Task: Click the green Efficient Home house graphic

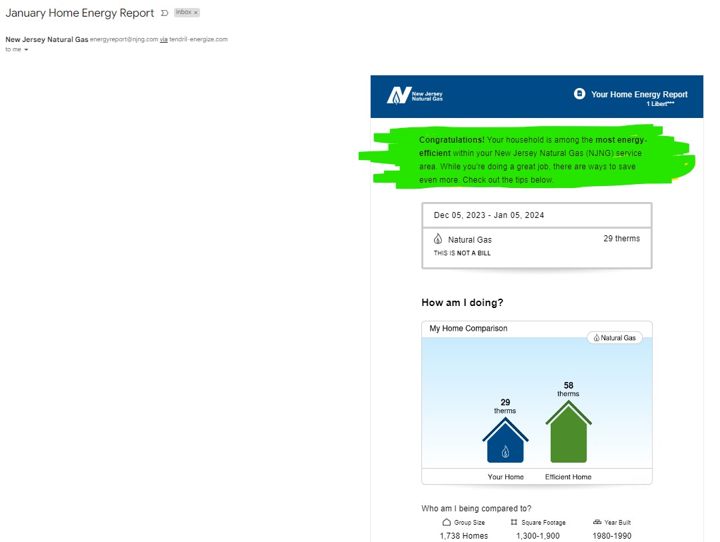Action: click(x=569, y=432)
